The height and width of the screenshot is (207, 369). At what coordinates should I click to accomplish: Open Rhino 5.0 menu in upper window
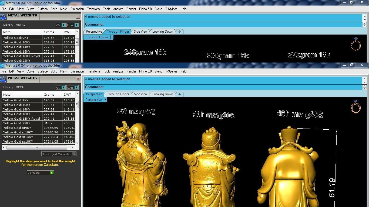click(x=145, y=9)
